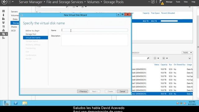Open the Volumes page in the side menu

click(x=15, y=15)
